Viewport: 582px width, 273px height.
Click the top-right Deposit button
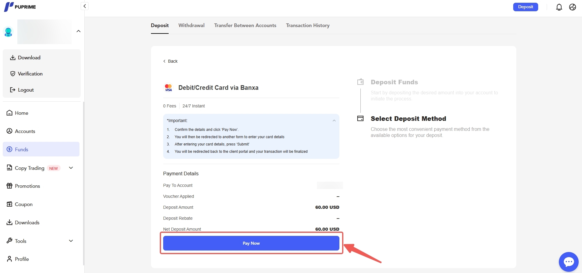point(525,7)
